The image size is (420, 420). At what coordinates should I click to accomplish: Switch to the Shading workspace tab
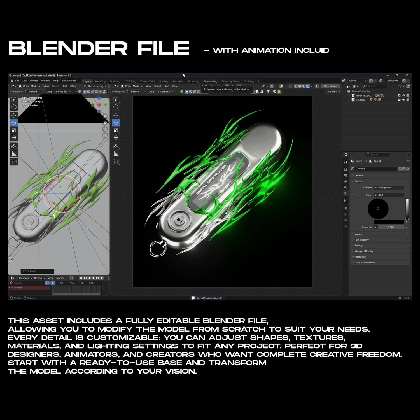coord(164,81)
